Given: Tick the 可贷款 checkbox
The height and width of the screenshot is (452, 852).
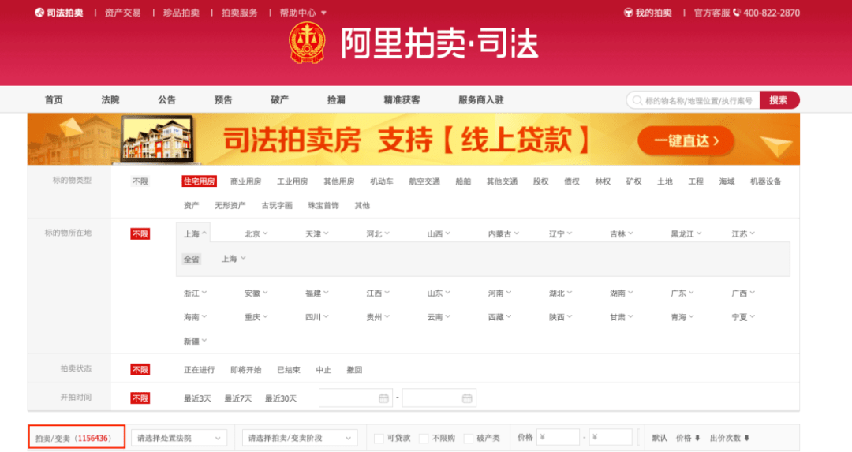Looking at the screenshot, I should (x=379, y=438).
